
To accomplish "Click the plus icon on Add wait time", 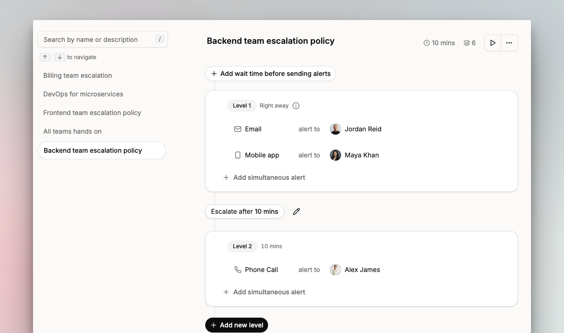I will click(214, 74).
